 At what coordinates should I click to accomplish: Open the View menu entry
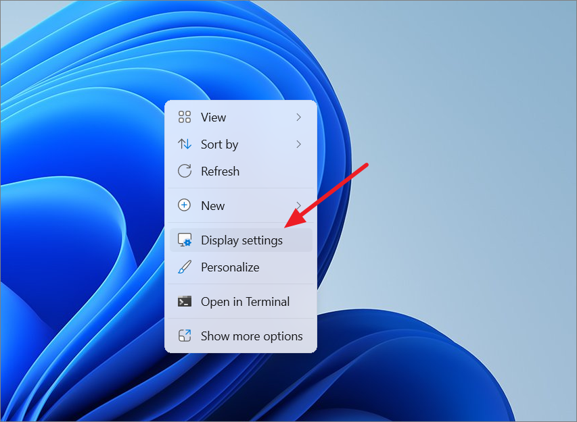(x=241, y=117)
